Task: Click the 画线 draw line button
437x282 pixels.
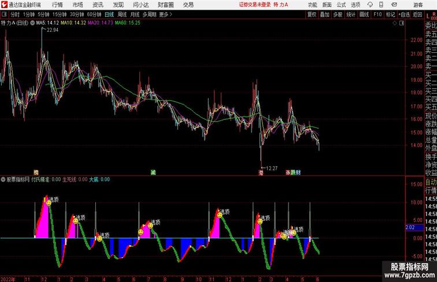Action: 364,14
